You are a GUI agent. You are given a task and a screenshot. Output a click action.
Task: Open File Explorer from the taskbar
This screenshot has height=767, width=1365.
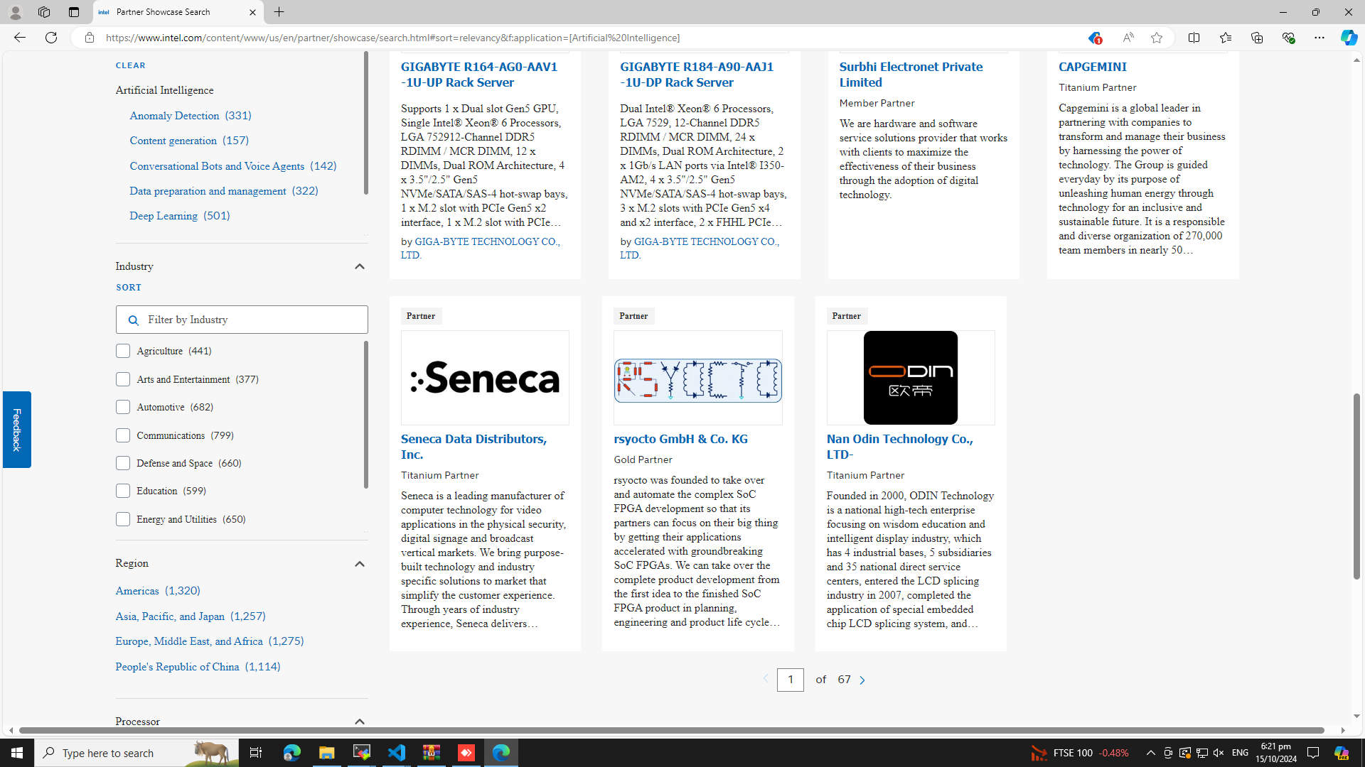click(326, 753)
